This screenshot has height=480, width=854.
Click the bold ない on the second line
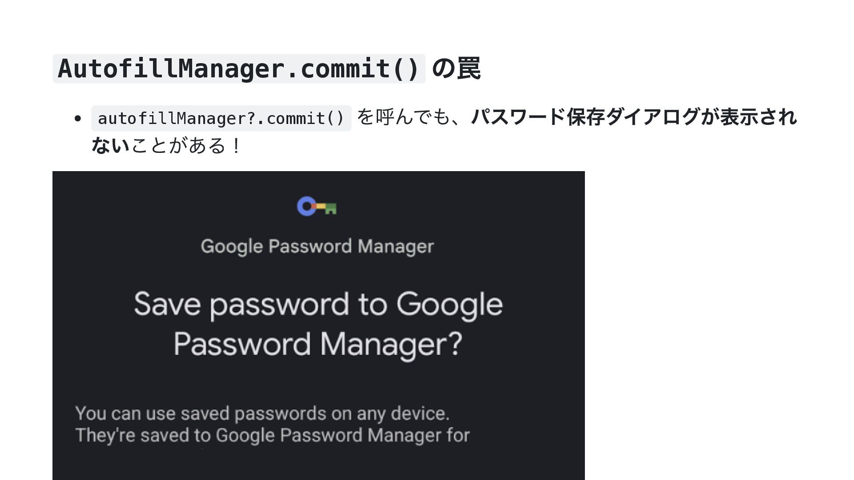point(110,146)
